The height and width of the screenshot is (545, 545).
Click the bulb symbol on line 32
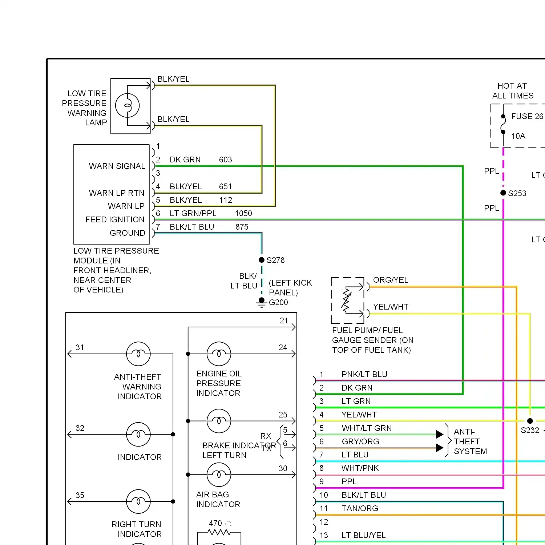coord(138,434)
